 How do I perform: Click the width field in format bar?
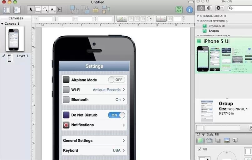coord(85,19)
